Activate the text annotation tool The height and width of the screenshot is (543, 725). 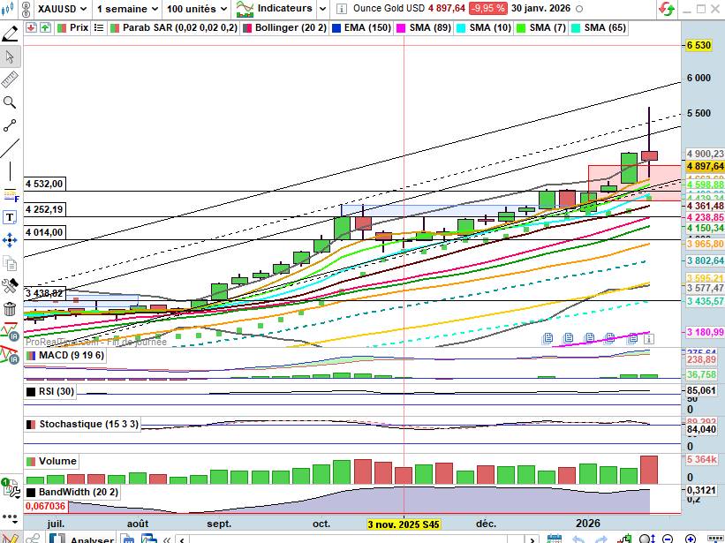tap(10, 217)
